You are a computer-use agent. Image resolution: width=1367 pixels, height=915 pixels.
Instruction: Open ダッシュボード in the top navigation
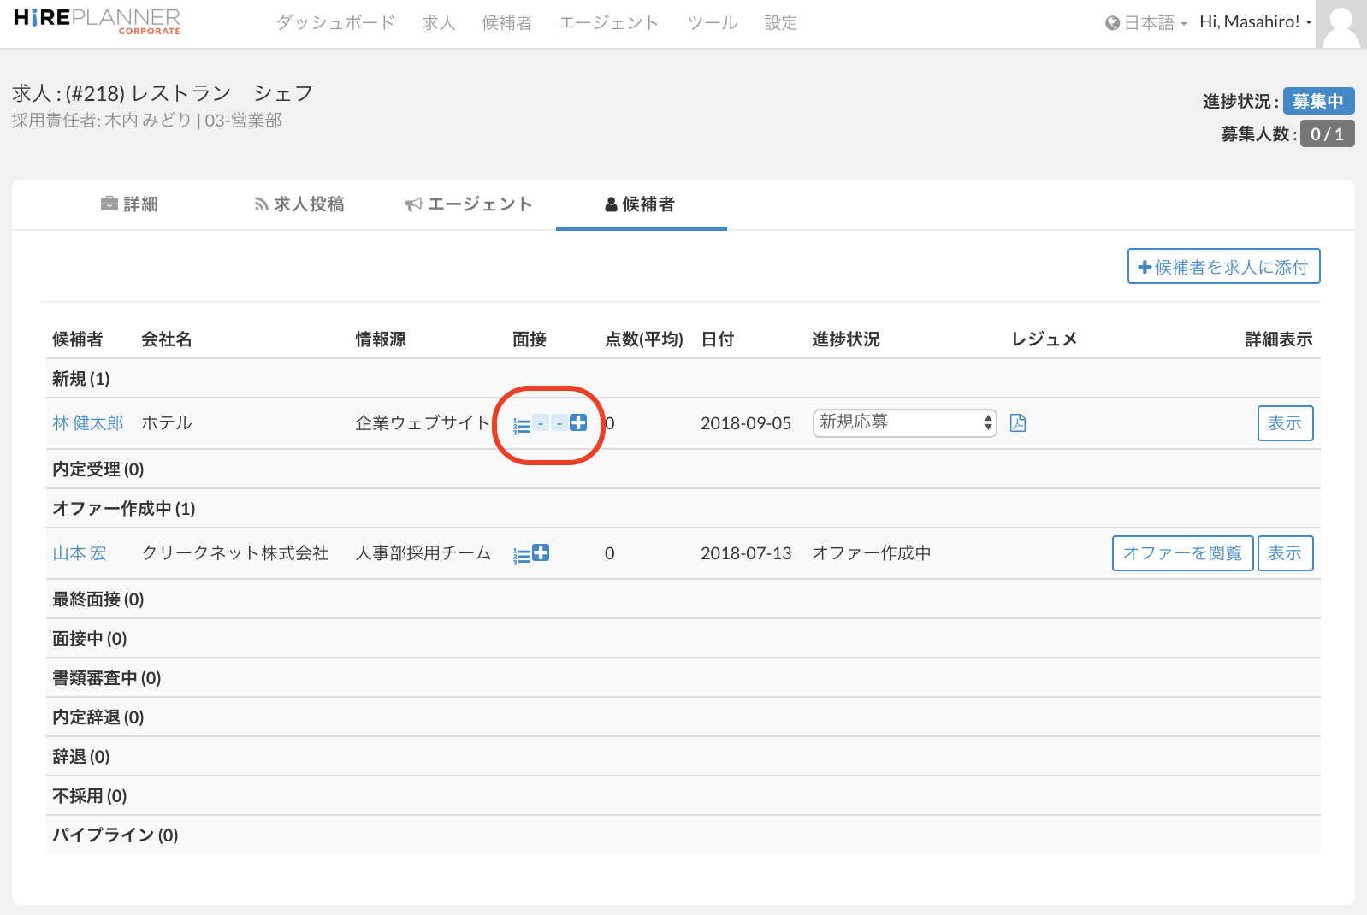(335, 23)
